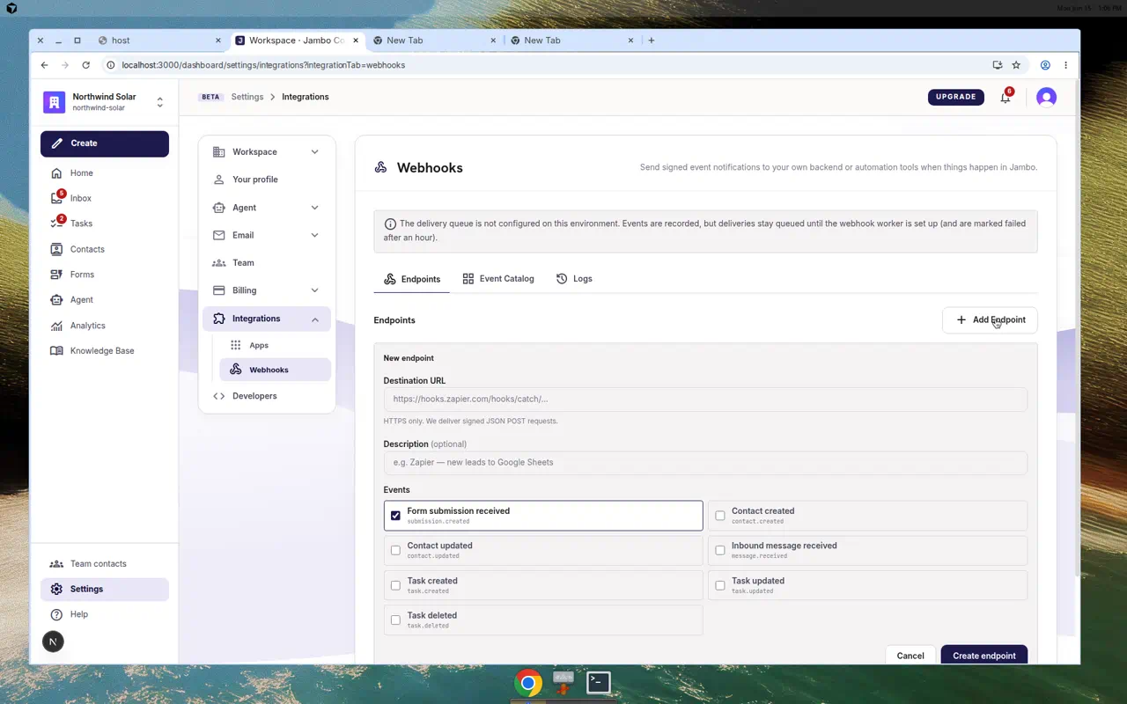The image size is (1127, 704).
Task: Open the Contacts sidebar icon
Action: pos(56,249)
